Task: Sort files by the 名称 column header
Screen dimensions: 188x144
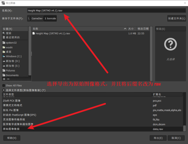Action: tap(79, 29)
